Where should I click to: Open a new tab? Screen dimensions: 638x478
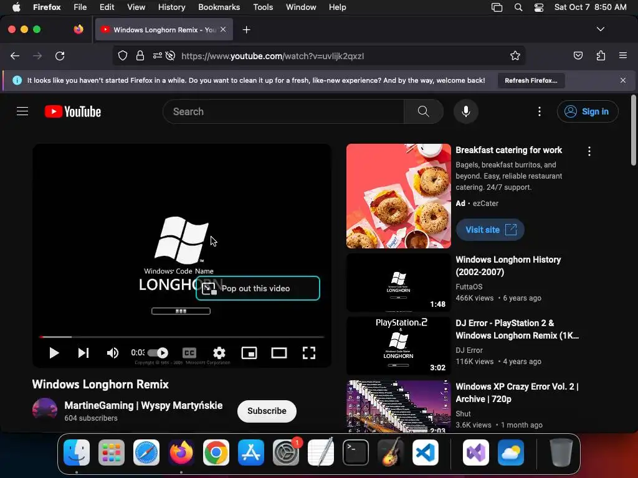tap(246, 30)
